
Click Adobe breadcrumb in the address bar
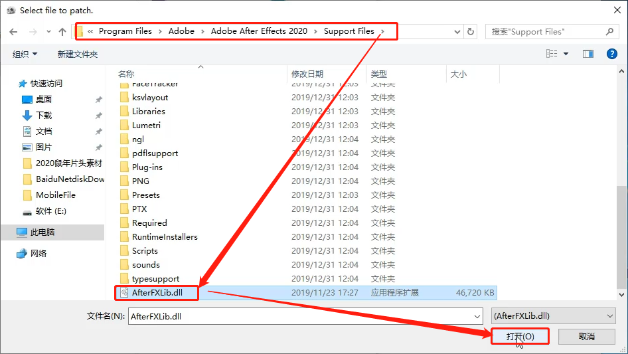[181, 31]
